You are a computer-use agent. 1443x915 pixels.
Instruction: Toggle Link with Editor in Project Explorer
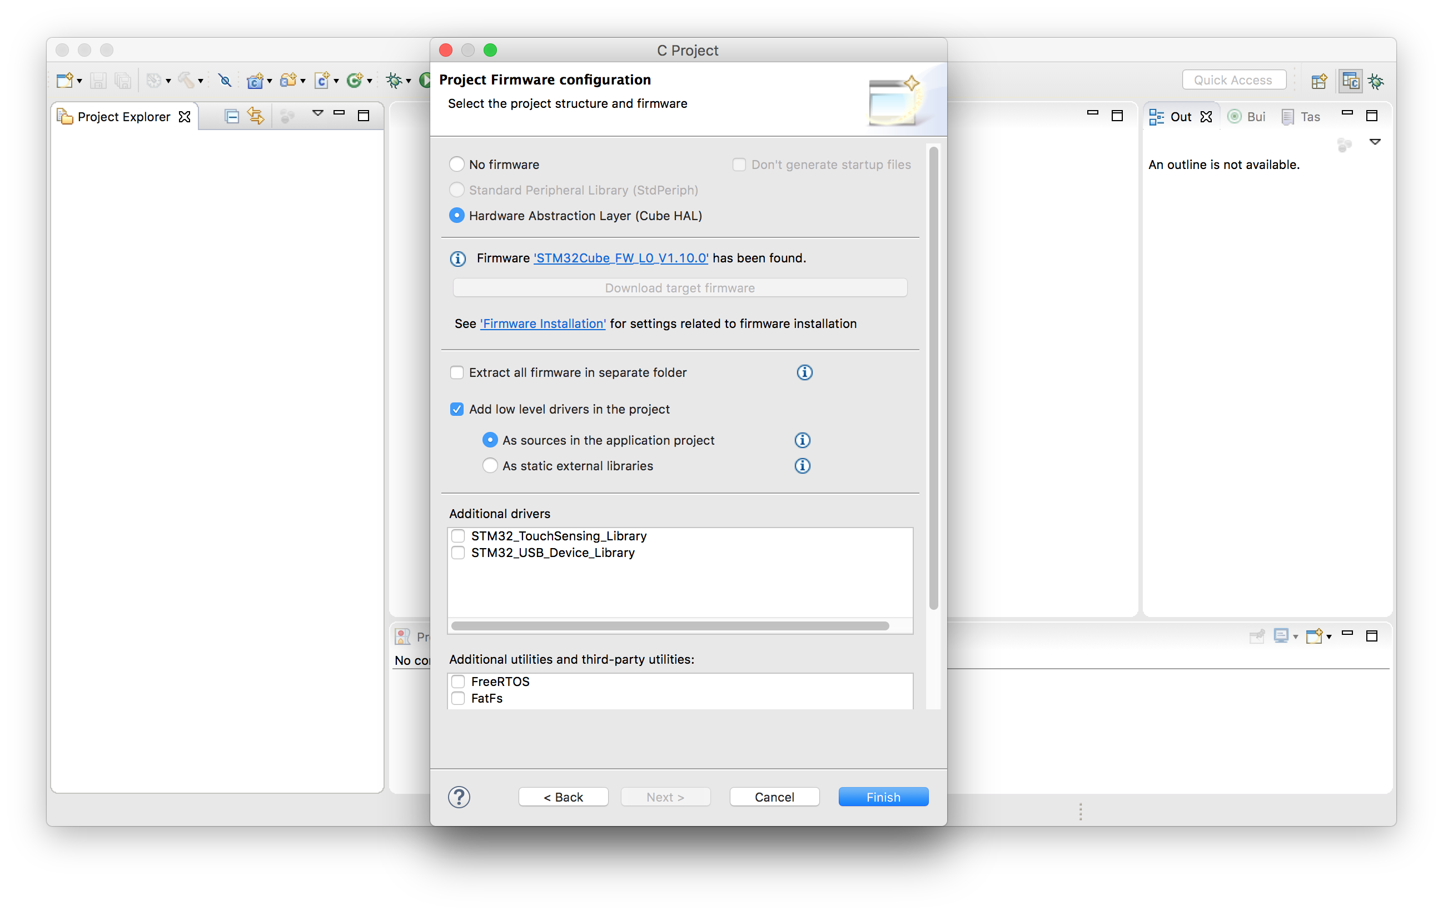pyautogui.click(x=256, y=116)
